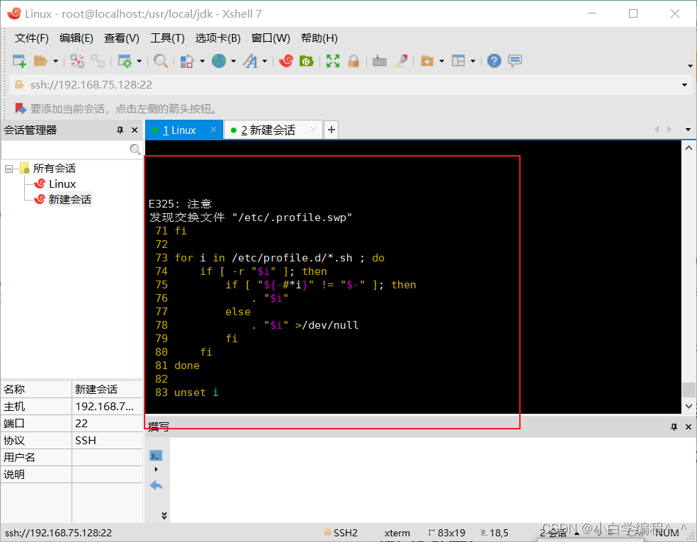This screenshot has height=542, width=697.
Task: Click the session manager search field
Action: coord(66,149)
